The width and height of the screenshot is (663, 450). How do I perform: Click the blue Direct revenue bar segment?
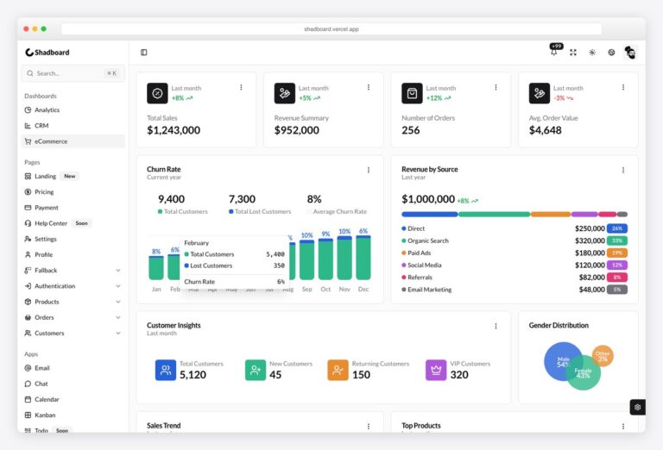(x=430, y=215)
